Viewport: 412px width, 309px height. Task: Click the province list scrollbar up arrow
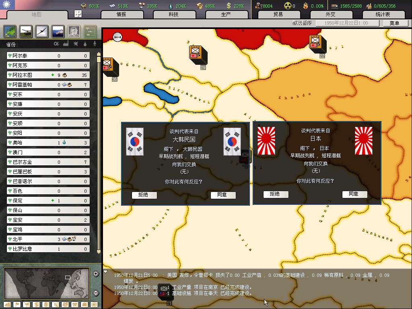[x=99, y=54]
